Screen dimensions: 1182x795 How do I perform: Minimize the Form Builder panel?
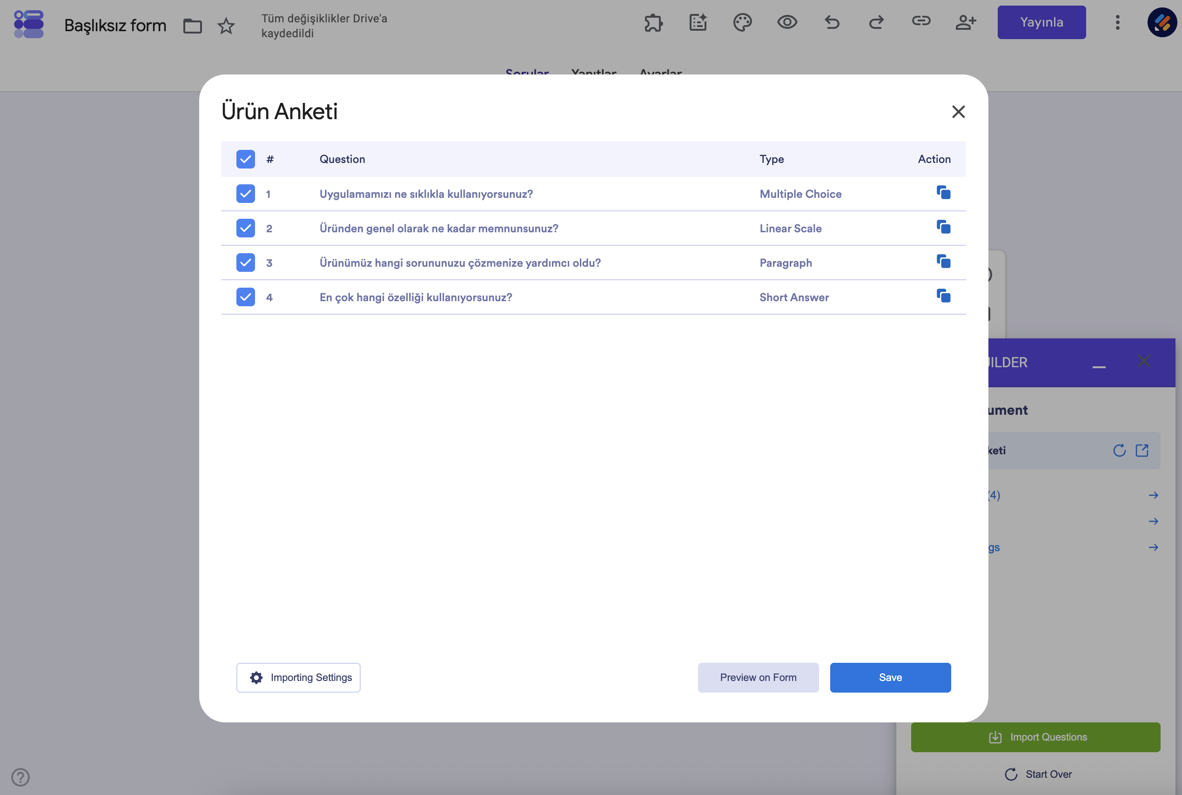coord(1099,367)
